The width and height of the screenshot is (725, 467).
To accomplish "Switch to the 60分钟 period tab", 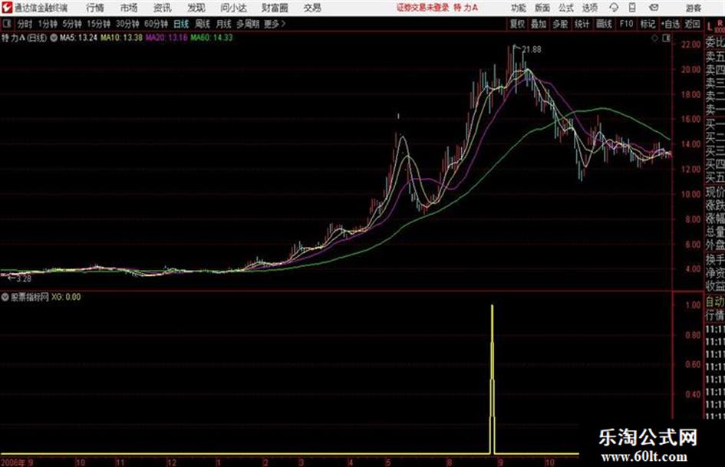I will (x=157, y=24).
